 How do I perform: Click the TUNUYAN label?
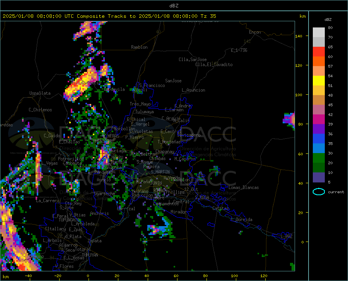click(90, 255)
